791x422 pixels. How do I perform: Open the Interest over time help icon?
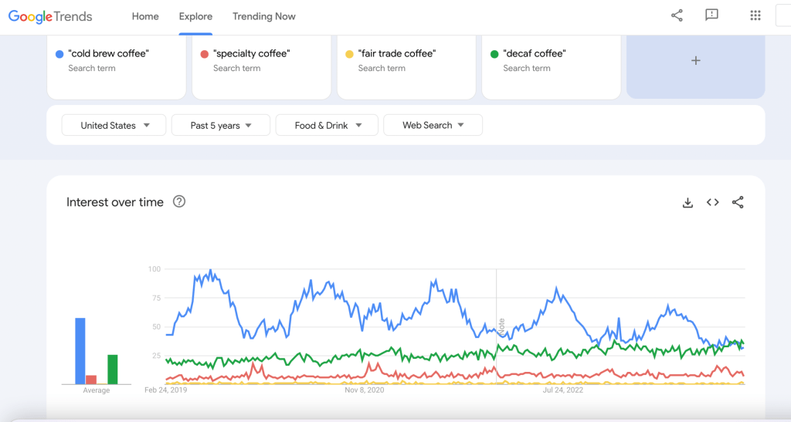179,202
